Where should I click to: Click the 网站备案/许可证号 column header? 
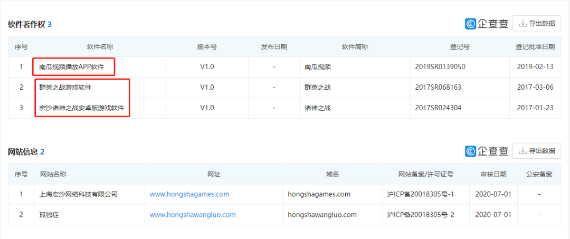[426, 174]
